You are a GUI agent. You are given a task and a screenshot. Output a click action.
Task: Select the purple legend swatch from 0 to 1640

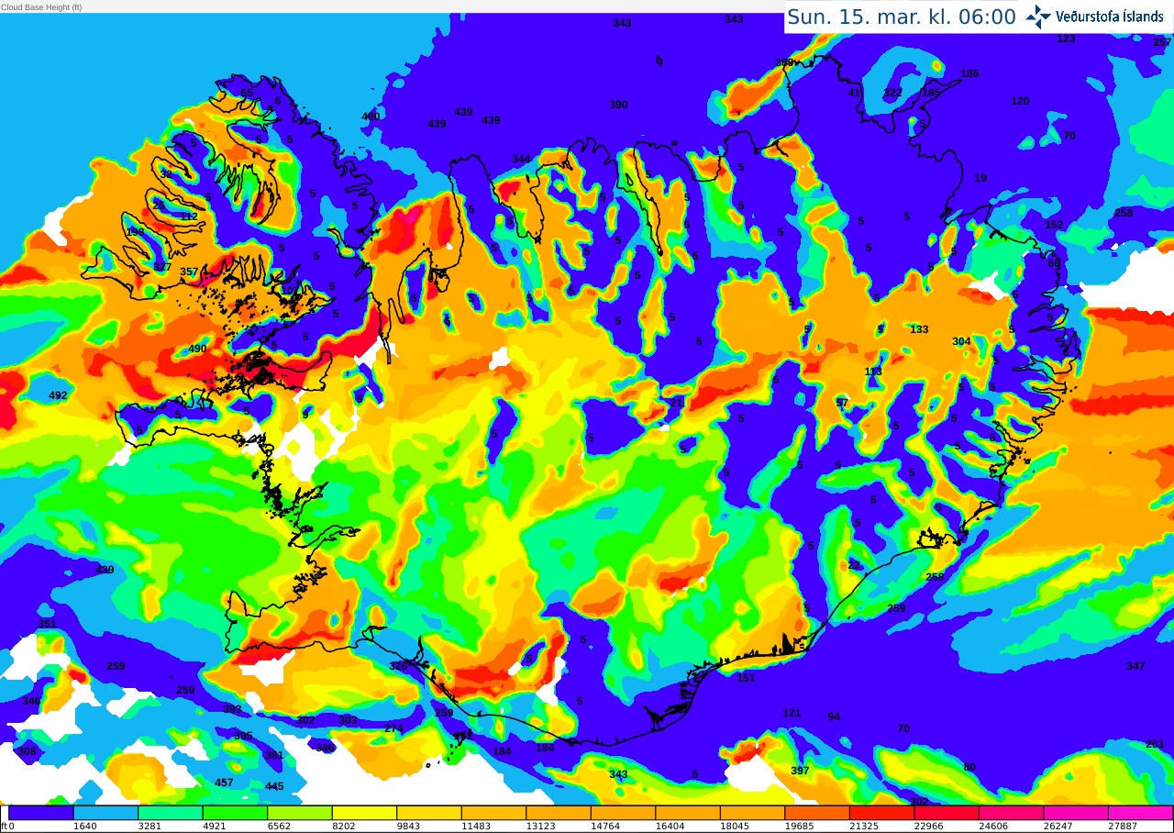41,813
